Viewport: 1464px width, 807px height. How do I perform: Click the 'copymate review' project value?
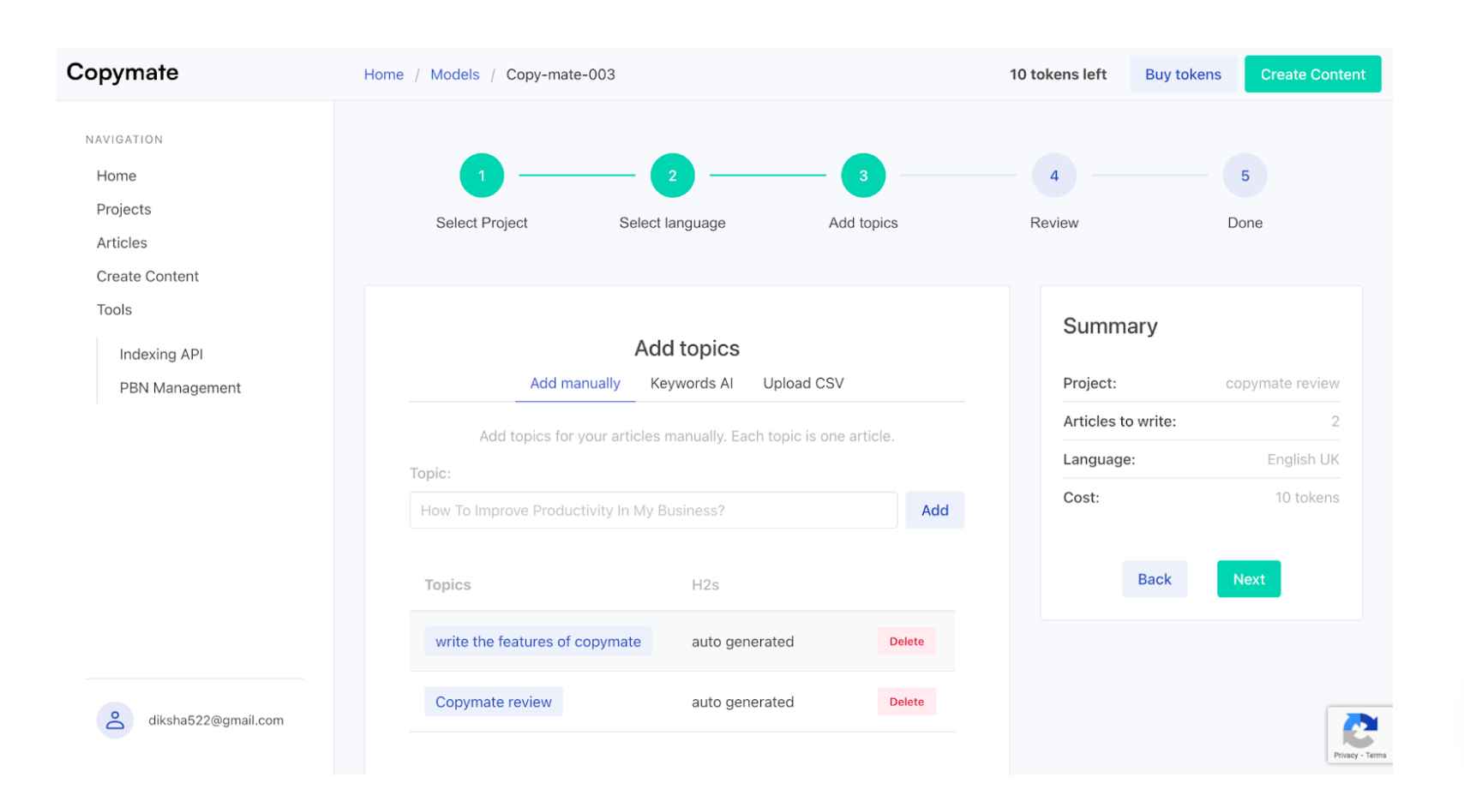tap(1282, 383)
